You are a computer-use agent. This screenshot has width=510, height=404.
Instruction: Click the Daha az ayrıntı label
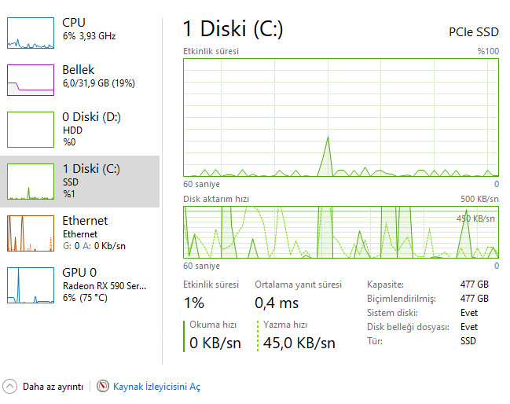(x=53, y=387)
